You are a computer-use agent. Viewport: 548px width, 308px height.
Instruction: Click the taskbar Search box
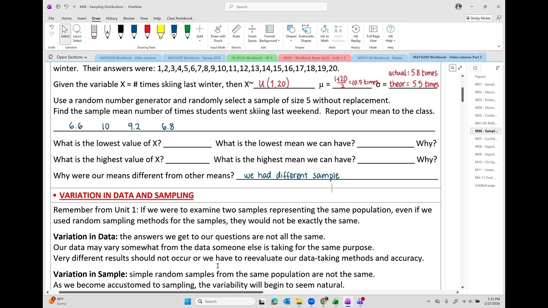pos(225,302)
